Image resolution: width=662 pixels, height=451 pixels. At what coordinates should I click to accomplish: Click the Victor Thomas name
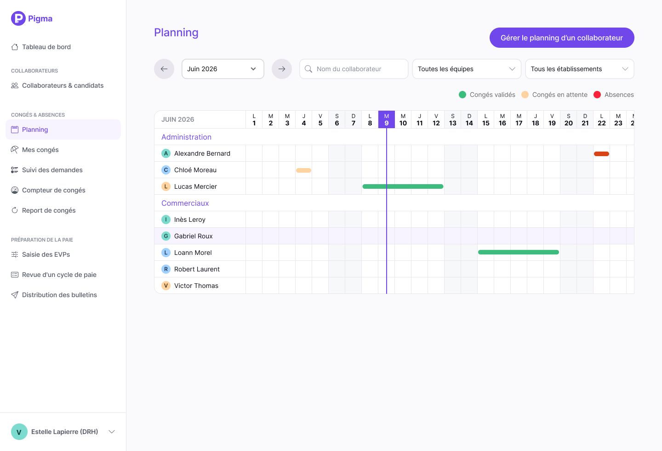pyautogui.click(x=196, y=286)
